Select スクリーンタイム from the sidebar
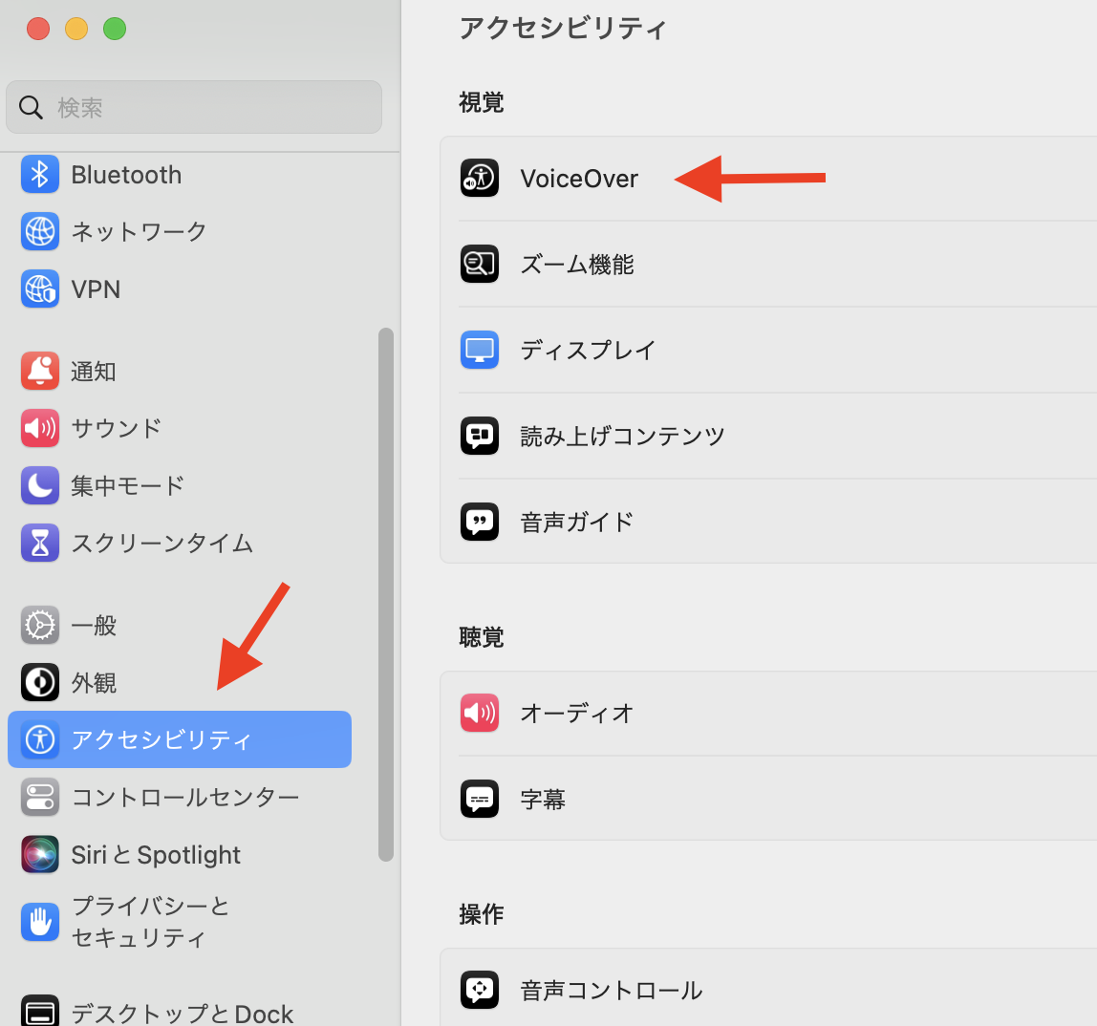Image resolution: width=1097 pixels, height=1026 pixels. click(x=161, y=543)
